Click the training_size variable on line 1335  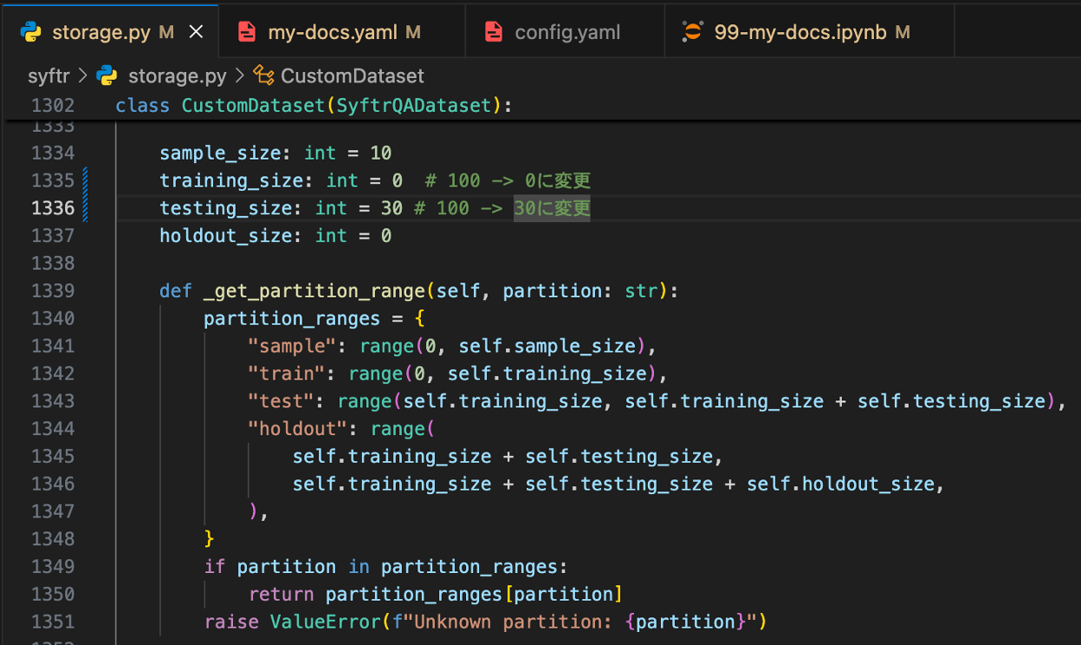click(231, 180)
